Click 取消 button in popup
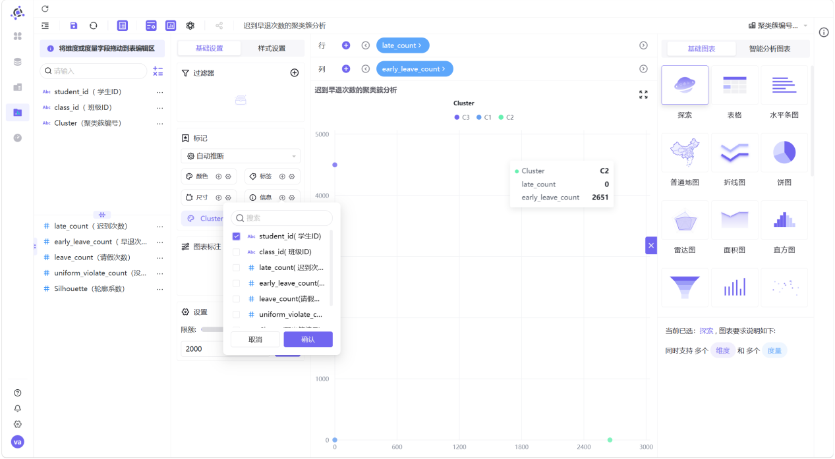The width and height of the screenshot is (835, 459). pyautogui.click(x=255, y=339)
